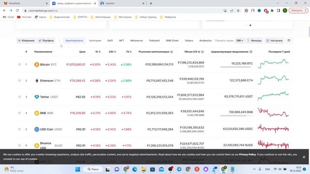Open the Портфель portfolio button
Image resolution: width=310 pixels, height=174 pixels.
coord(46,41)
